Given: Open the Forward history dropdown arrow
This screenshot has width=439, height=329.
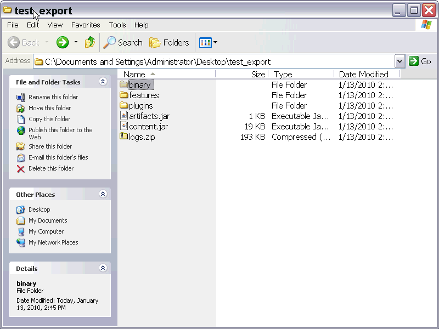Looking at the screenshot, I should tap(76, 42).
